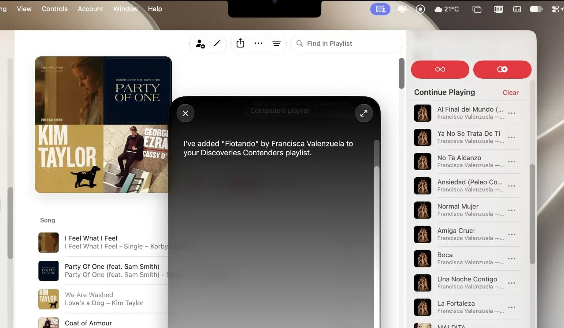Click album art for La Fortaleza

423,307
